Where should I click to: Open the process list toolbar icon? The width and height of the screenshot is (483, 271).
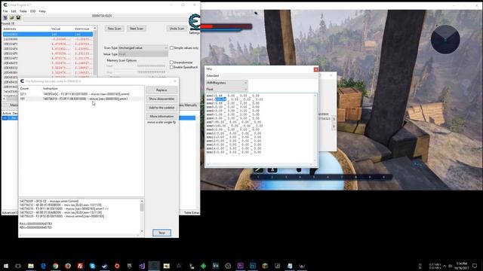tap(5, 17)
